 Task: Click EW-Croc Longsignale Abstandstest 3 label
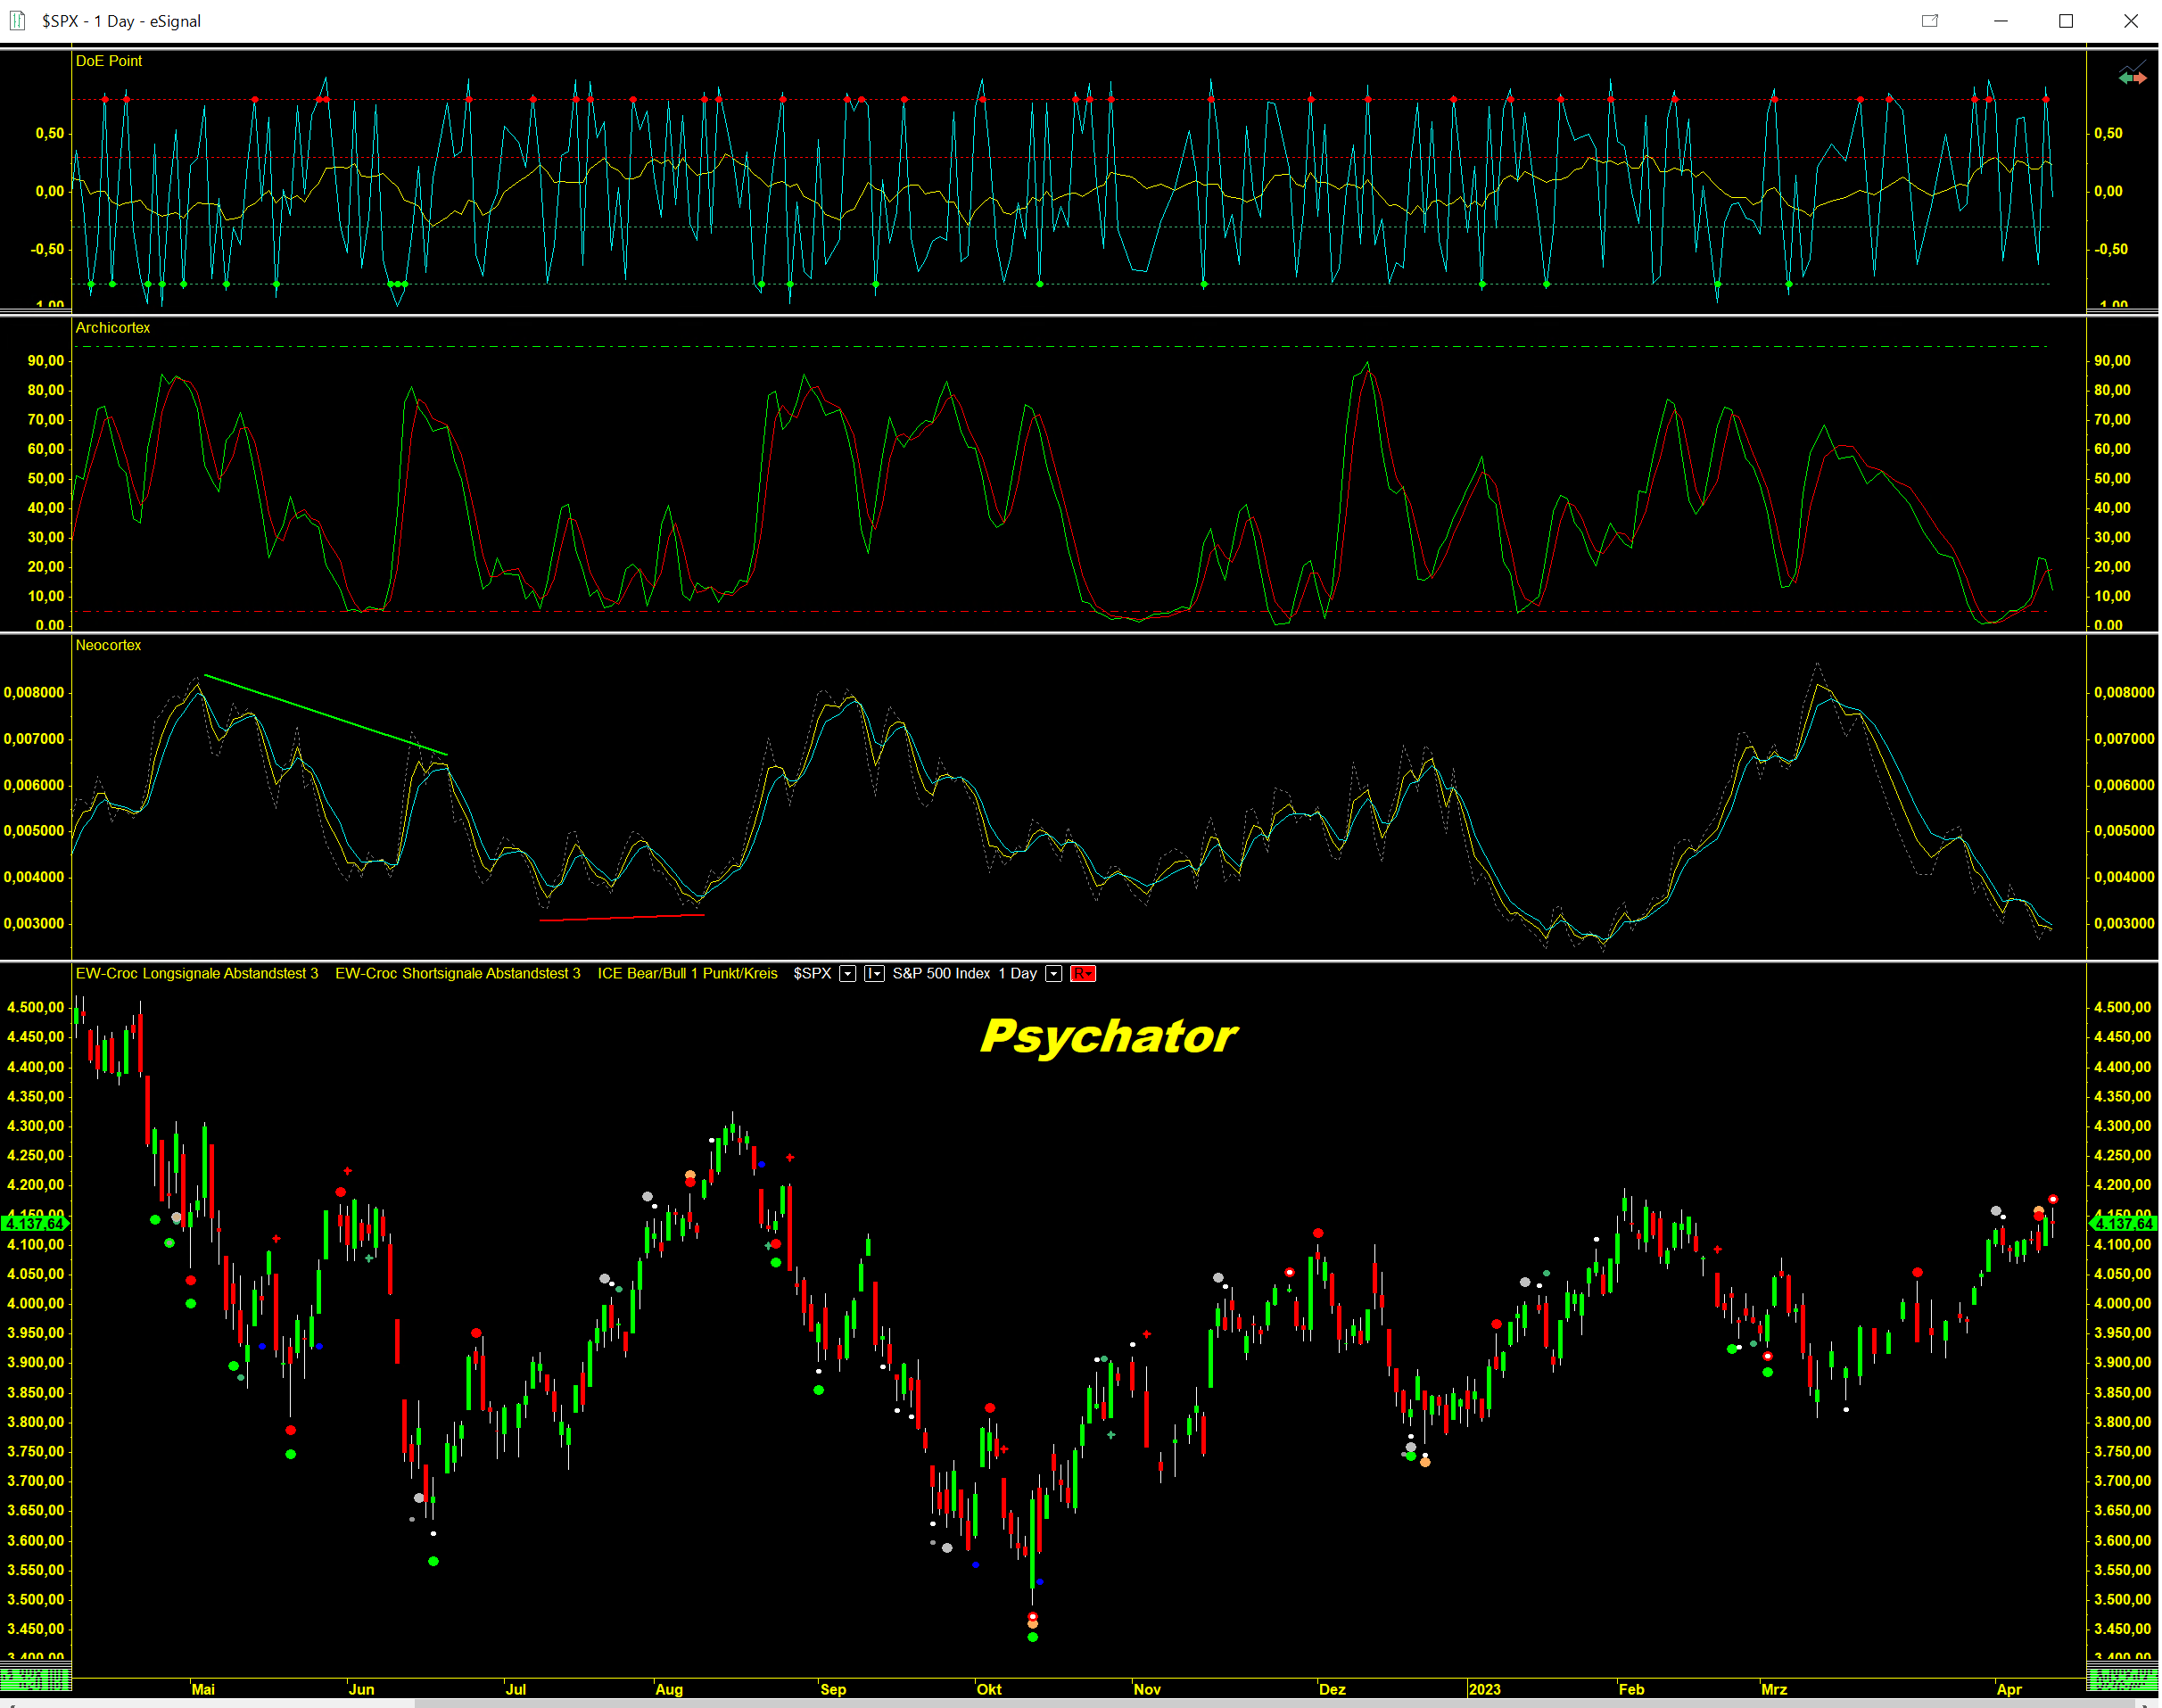click(197, 973)
